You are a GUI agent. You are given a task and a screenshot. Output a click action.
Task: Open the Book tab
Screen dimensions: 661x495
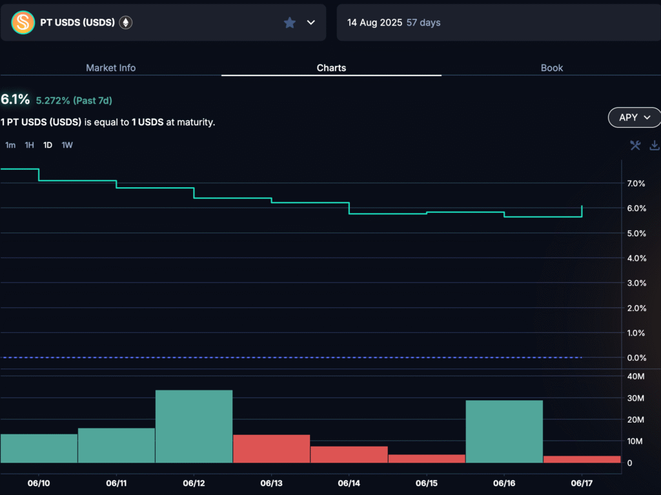[x=552, y=68]
